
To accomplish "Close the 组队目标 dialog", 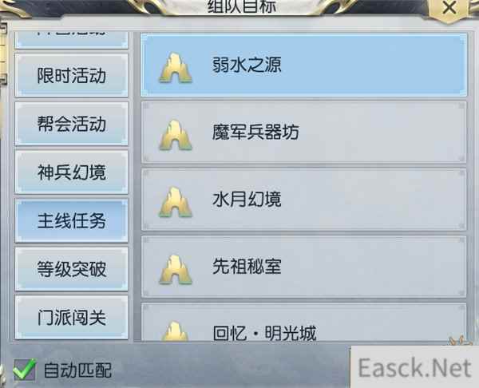I will [x=449, y=8].
